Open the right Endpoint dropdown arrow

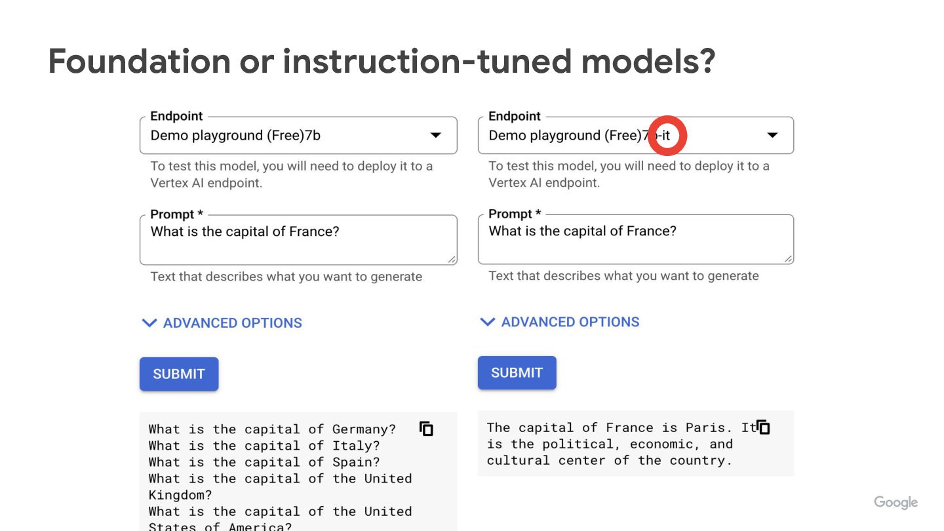click(772, 136)
